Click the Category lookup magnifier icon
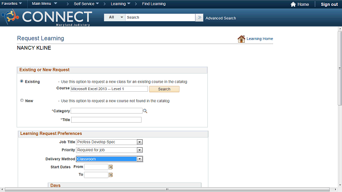Screen dimensions: 342x192 click(x=145, y=111)
